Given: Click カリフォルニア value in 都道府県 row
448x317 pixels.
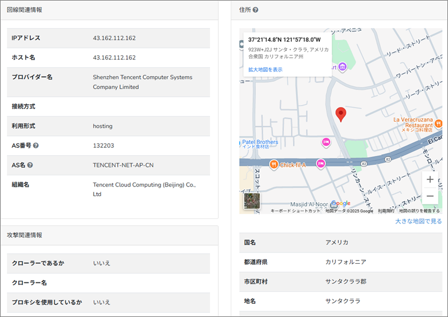Looking at the screenshot, I should tap(346, 262).
